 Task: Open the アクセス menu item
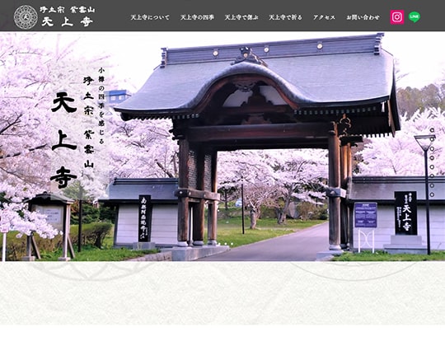tap(324, 17)
